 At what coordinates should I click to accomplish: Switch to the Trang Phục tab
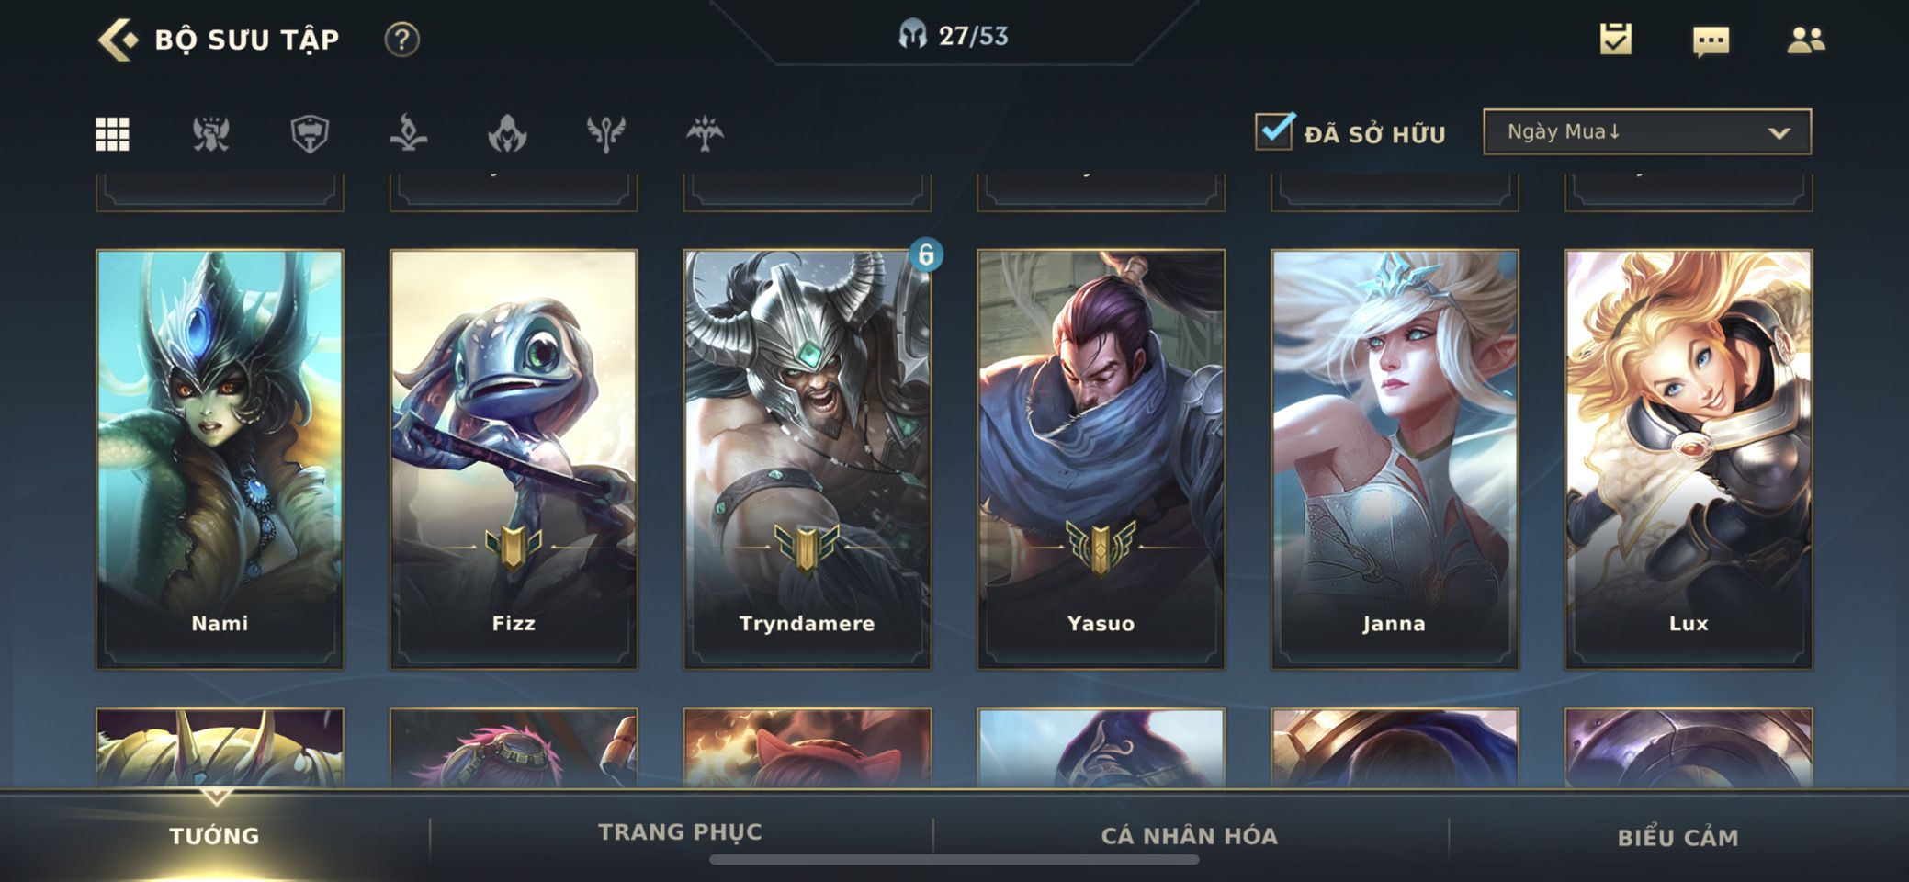(x=680, y=832)
